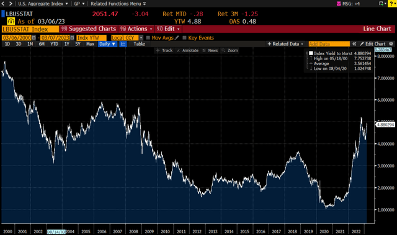397x235 pixels.
Task: Click the 03/06/2000 start date field
Action: pos(17,38)
